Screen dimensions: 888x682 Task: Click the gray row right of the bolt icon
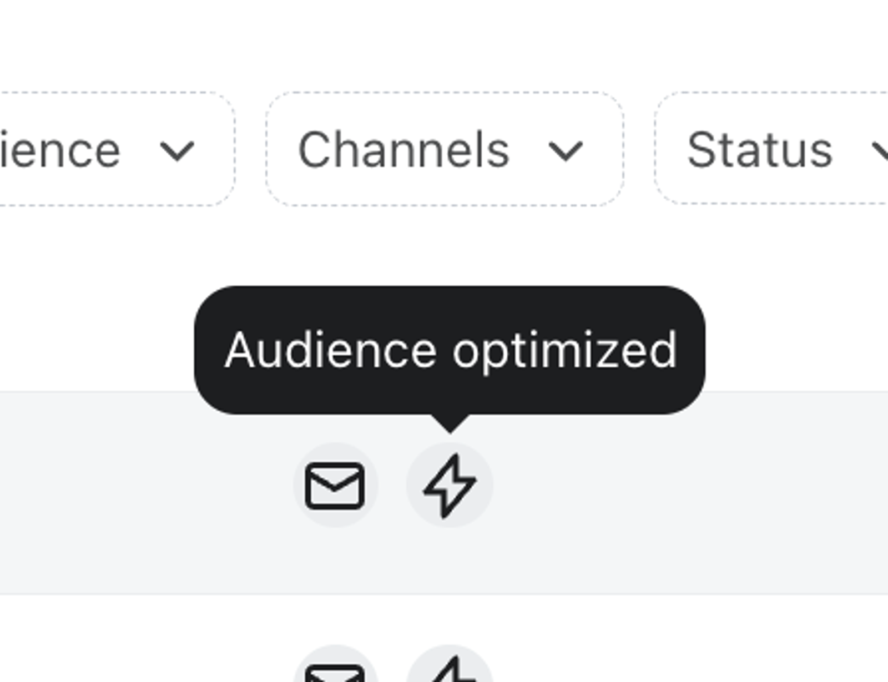pyautogui.click(x=688, y=492)
